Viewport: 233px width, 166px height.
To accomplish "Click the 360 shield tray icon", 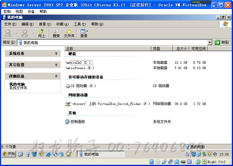I will 210,154.
